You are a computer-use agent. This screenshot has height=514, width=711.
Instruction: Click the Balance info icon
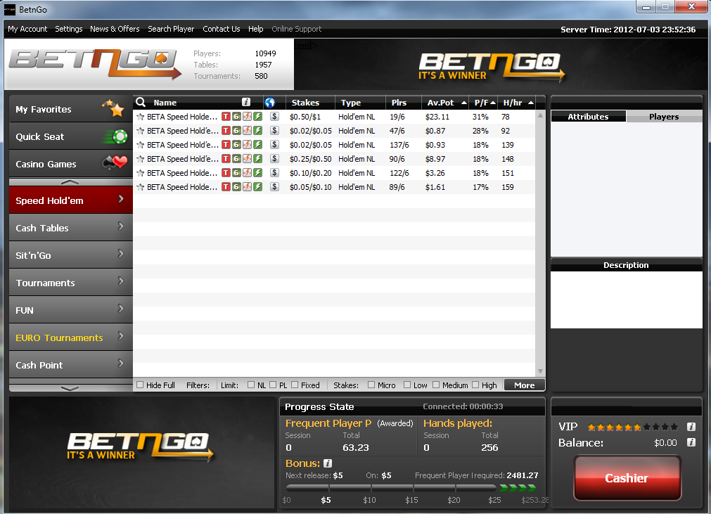coord(691,442)
